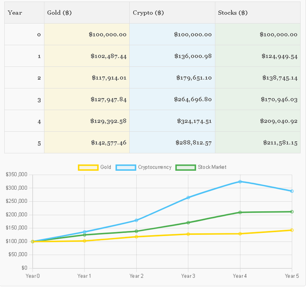The width and height of the screenshot is (306, 287).
Task: Click the Stock Market legend label
Action: pyautogui.click(x=212, y=167)
